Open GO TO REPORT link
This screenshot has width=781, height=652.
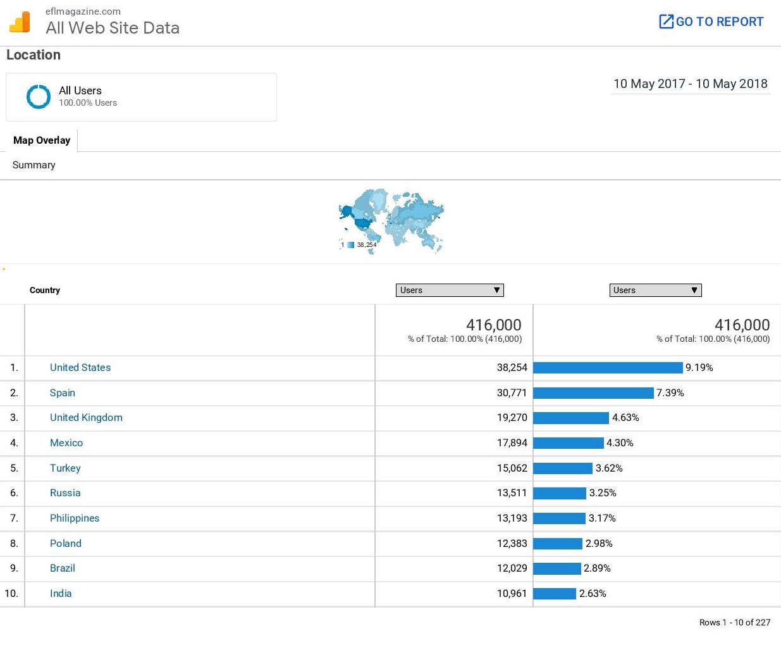tap(719, 22)
